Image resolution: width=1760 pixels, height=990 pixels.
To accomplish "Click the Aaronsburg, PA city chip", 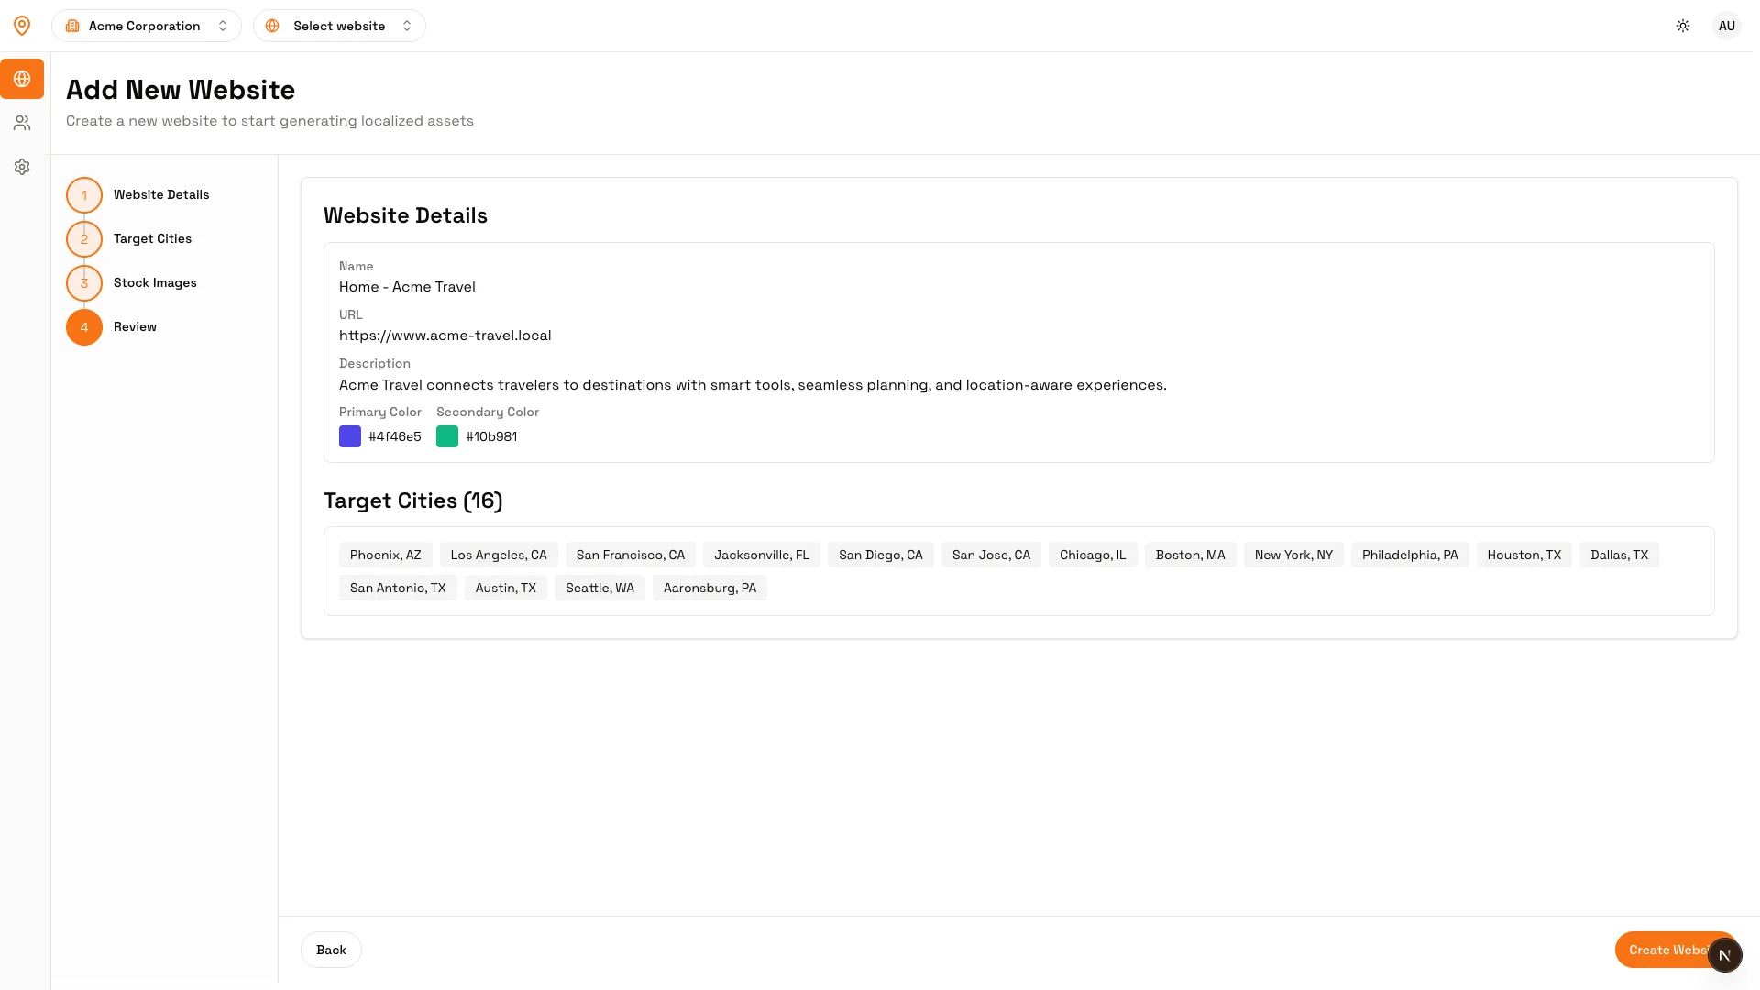I will point(709,588).
